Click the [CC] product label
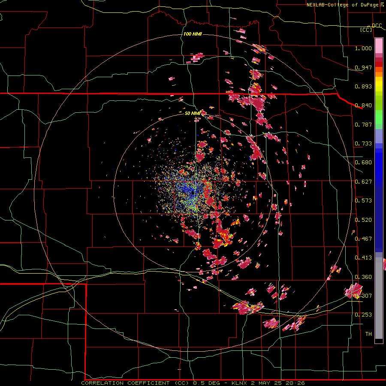 click(x=366, y=30)
